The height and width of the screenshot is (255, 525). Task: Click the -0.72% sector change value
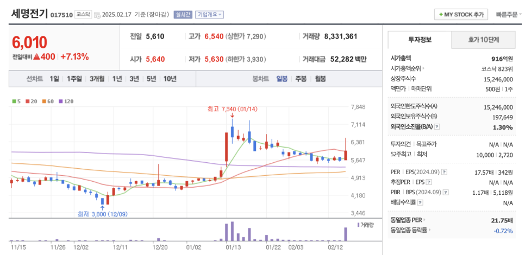(x=503, y=230)
